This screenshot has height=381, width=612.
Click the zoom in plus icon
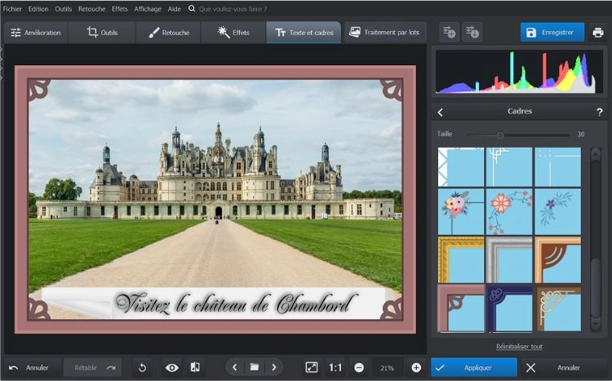click(x=416, y=368)
